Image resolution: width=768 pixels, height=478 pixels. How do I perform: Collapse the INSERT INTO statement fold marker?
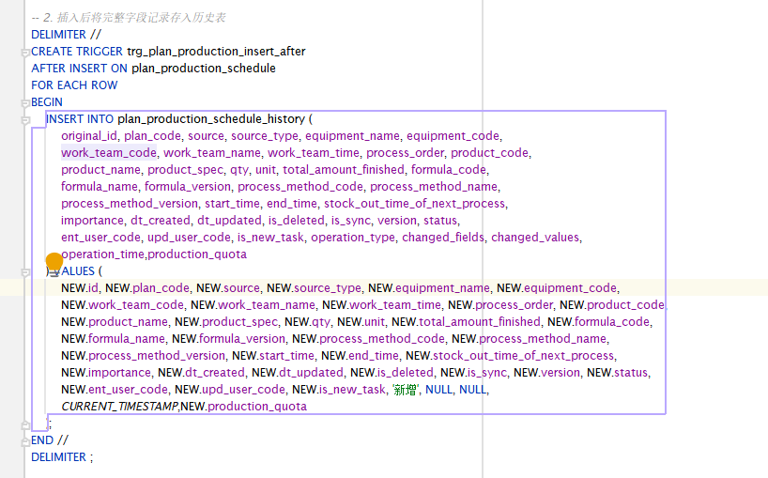point(25,120)
